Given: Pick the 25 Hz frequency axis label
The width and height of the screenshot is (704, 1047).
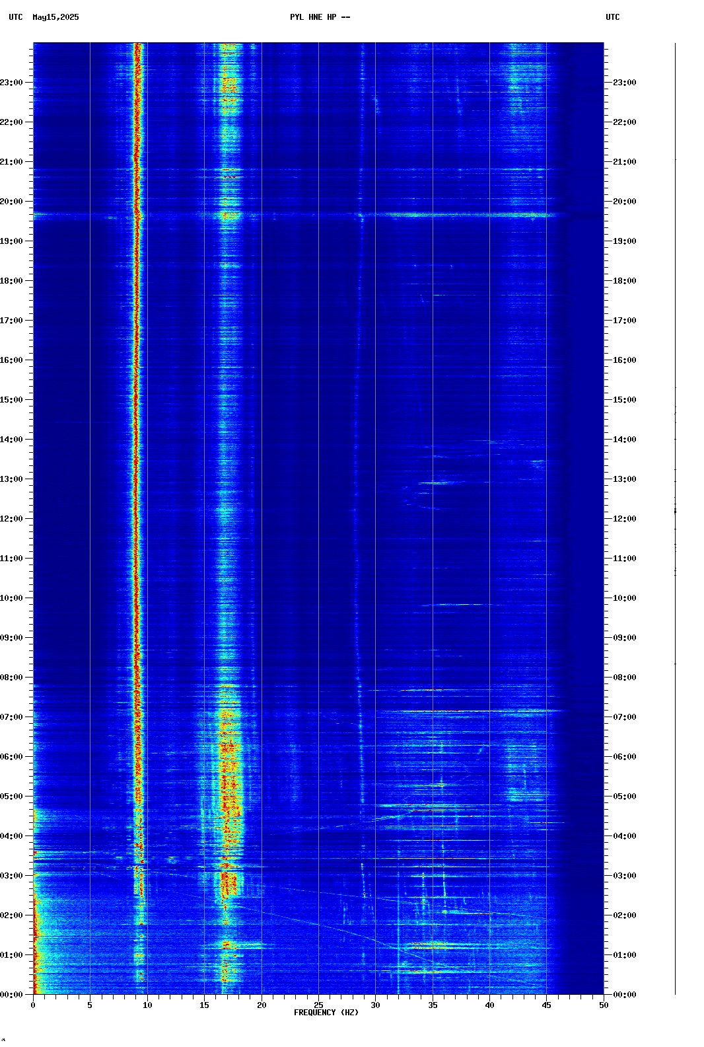Looking at the screenshot, I should [x=318, y=1005].
